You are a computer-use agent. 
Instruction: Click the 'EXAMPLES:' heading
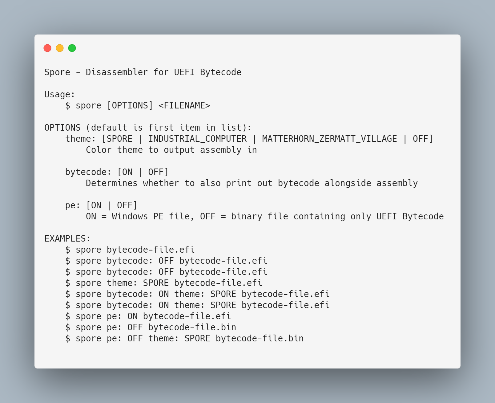(67, 238)
